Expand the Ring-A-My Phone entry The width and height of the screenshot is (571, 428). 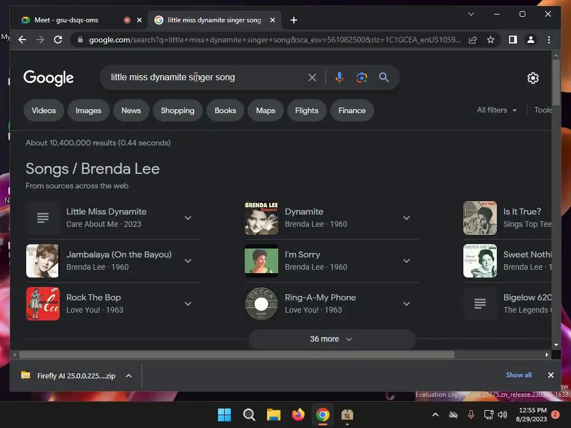point(407,304)
